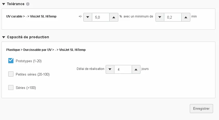
Task: Uncheck the Prototypes (1-20) checkbox
Action: [x=11, y=61]
